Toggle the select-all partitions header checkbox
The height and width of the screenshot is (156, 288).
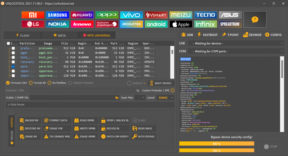pos(8,43)
